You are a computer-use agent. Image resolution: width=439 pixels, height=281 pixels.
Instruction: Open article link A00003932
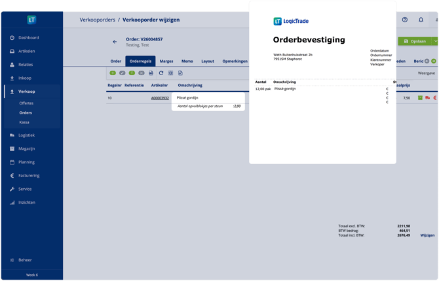160,98
